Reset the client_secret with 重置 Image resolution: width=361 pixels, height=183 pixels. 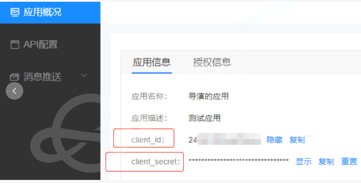349,161
